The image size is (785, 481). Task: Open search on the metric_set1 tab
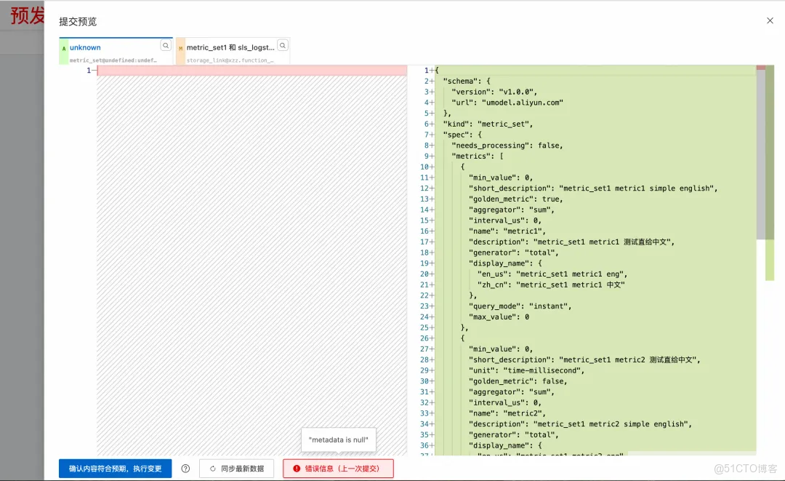click(x=283, y=46)
